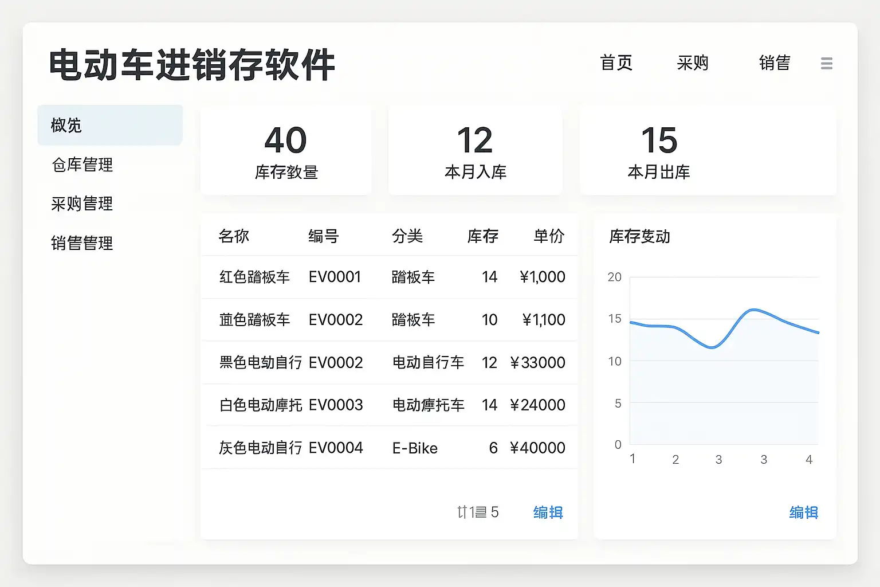
Task: Open the 采购 top navigation item
Action: coord(693,63)
